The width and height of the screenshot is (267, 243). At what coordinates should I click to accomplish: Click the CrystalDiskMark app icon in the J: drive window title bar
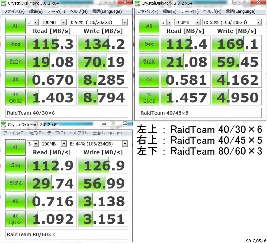4,3
